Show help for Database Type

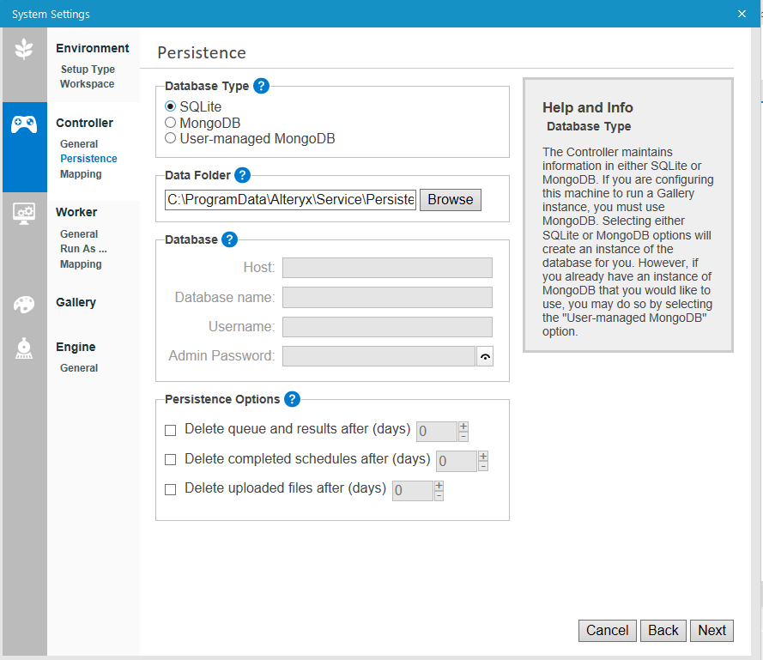pyautogui.click(x=261, y=86)
